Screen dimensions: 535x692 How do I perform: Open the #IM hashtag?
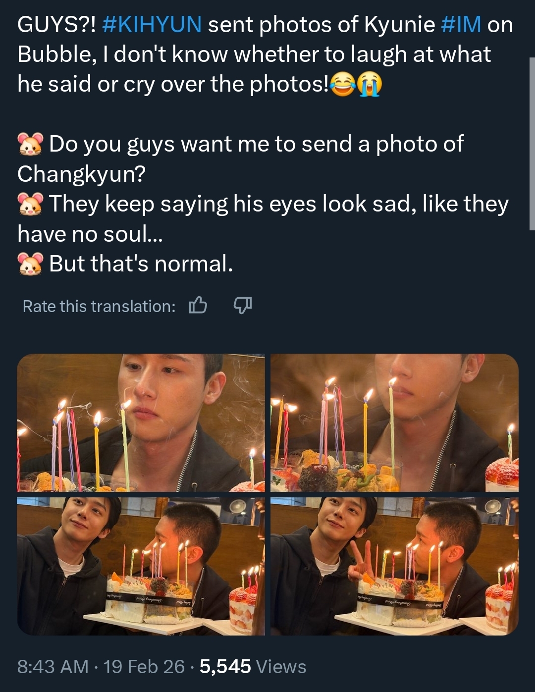tap(460, 24)
